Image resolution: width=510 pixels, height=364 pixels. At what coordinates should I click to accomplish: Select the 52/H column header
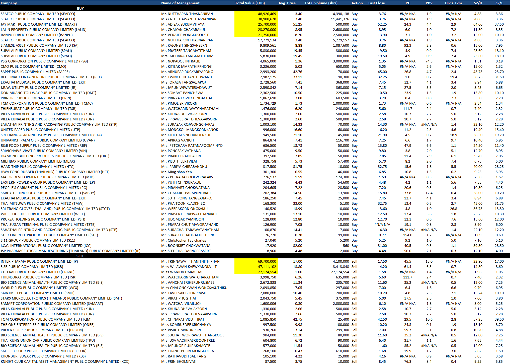tap(478, 3)
